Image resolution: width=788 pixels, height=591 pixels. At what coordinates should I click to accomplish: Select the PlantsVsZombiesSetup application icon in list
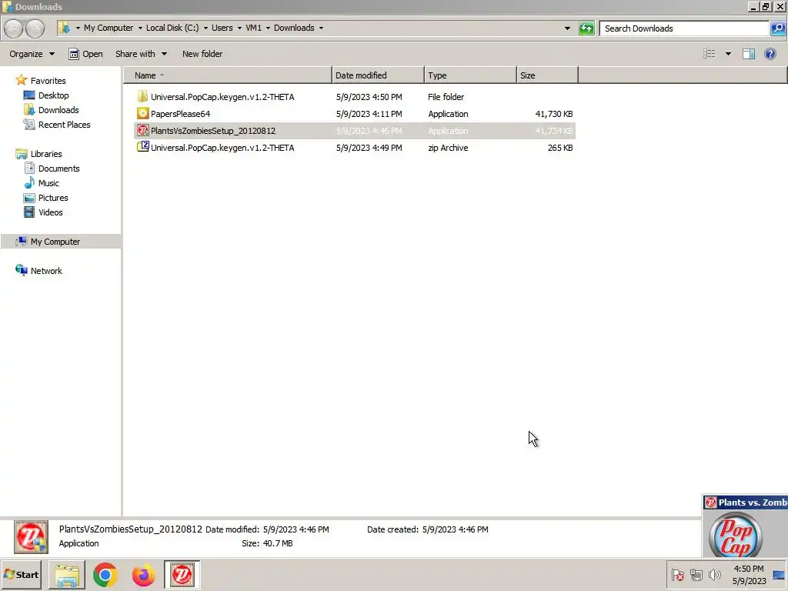142,131
